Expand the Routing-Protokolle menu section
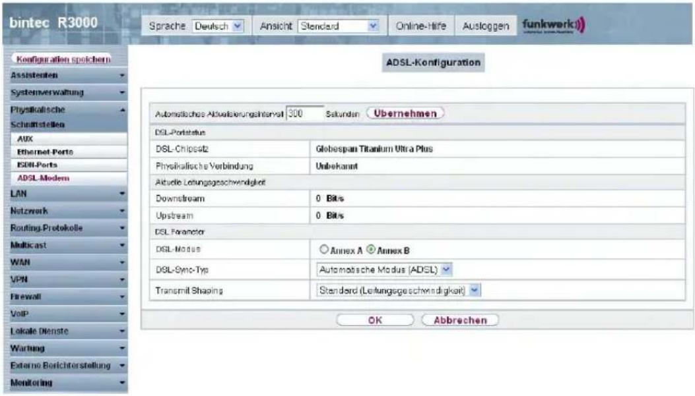 point(68,228)
